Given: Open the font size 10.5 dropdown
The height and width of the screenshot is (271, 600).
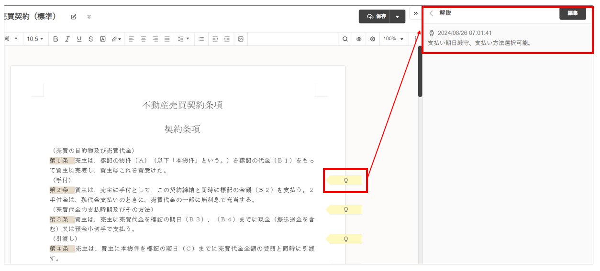Looking at the screenshot, I should pyautogui.click(x=35, y=39).
